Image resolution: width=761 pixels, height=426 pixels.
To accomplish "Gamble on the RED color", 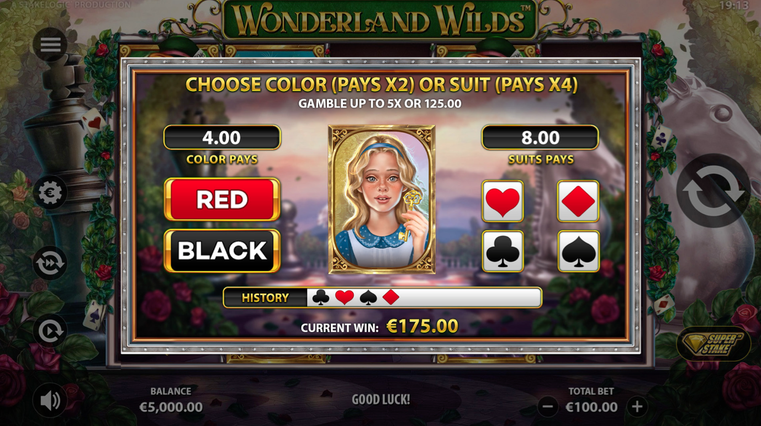I will 222,199.
